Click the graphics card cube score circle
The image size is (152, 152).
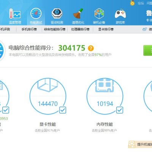pyautogui.click(x=48, y=96)
